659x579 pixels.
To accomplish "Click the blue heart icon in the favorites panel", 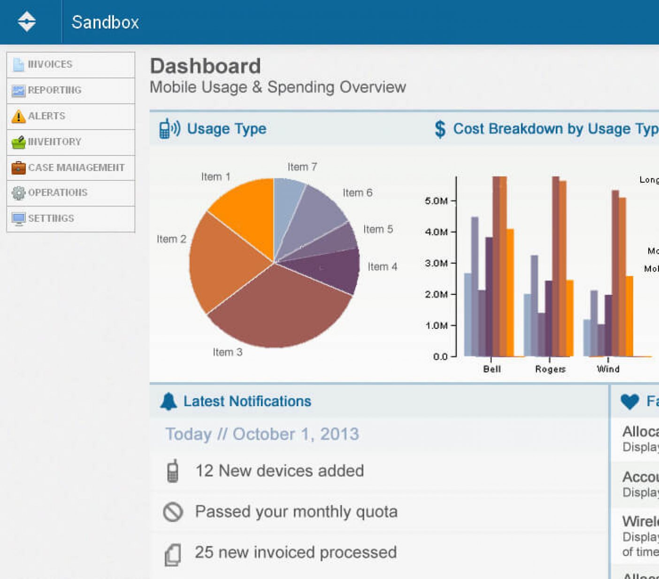I will [629, 401].
